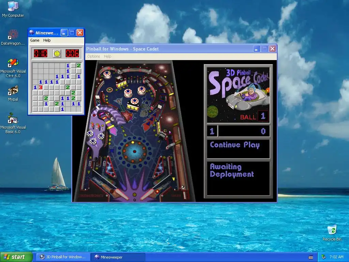Click the blue circular center target on Pinball table
This screenshot has width=349, height=262.
[134, 152]
